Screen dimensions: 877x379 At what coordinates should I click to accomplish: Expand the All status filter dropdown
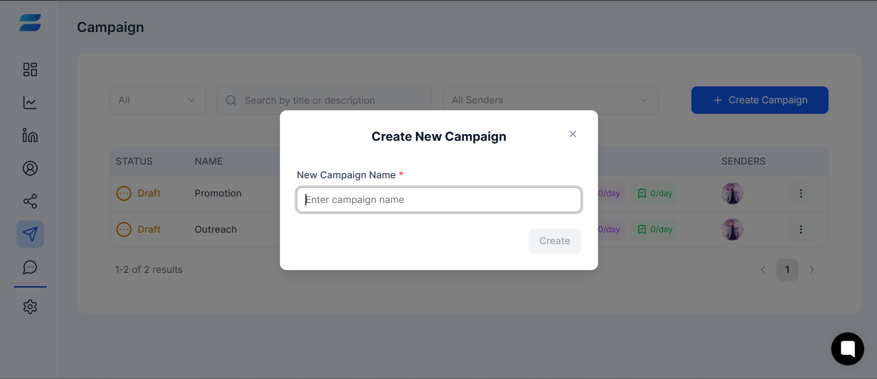tap(158, 100)
